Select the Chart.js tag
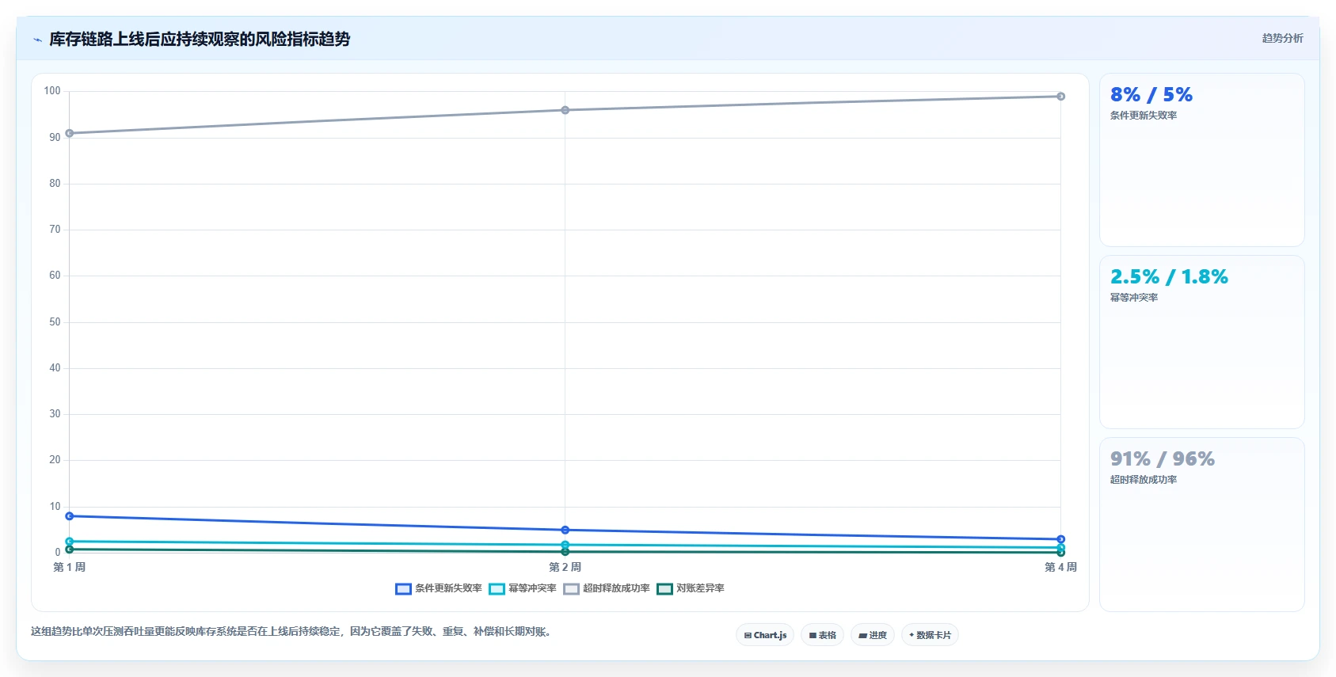The image size is (1336, 677). click(765, 635)
